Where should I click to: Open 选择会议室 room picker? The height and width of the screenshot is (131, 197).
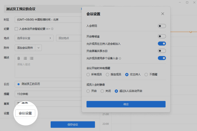[34, 38]
